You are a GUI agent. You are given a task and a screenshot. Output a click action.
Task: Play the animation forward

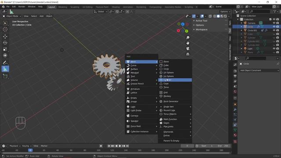(x=120, y=146)
